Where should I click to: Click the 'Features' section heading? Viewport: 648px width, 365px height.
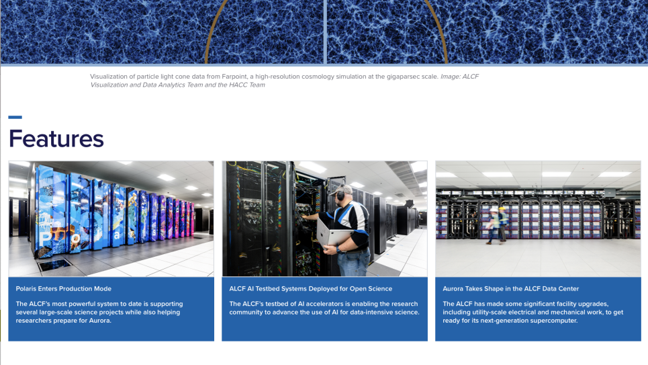click(56, 138)
